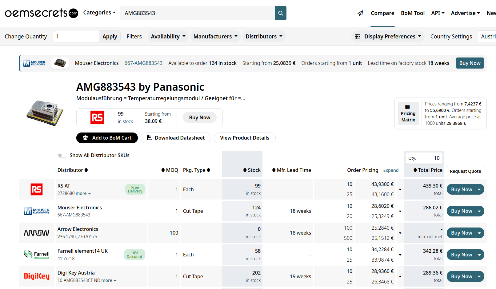Click the 10% Discount badge
Image resolution: width=496 pixels, height=289 pixels.
(x=134, y=255)
